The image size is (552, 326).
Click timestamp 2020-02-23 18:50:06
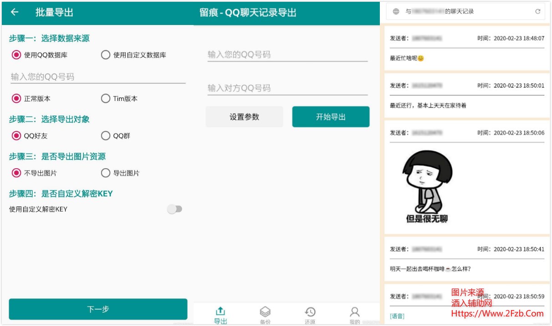click(519, 133)
